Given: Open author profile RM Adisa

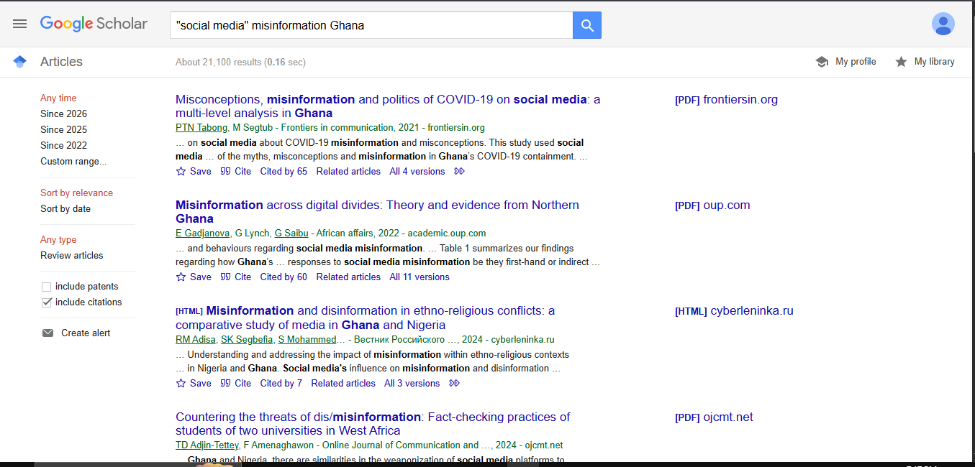Looking at the screenshot, I should pos(196,339).
